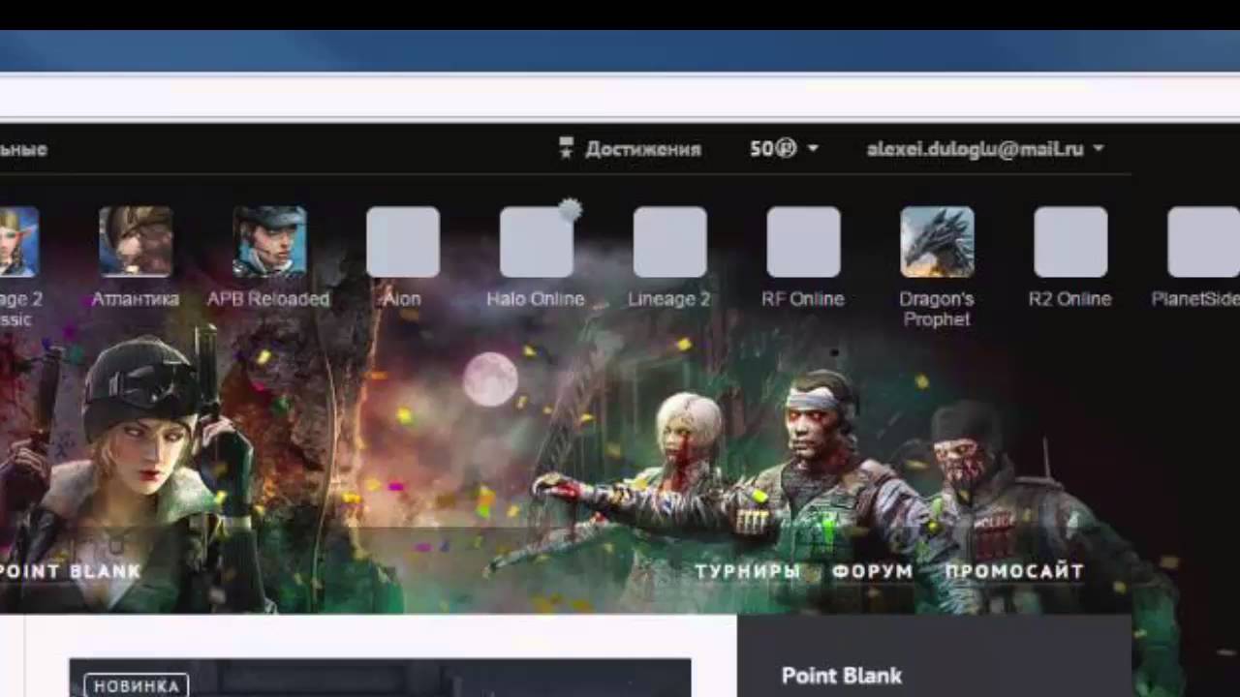This screenshot has height=697, width=1240.
Task: Open the Атлантика game icon
Action: click(x=136, y=242)
